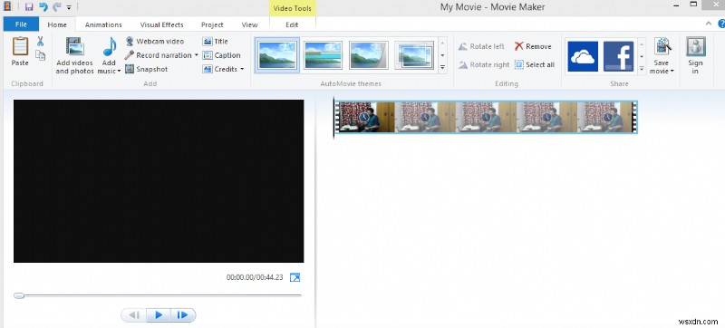
Task: Expand the Record narration dropdown arrow
Action: tap(196, 55)
